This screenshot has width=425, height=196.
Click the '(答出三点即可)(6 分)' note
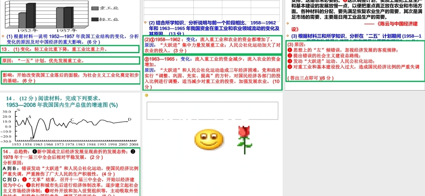click(310, 78)
